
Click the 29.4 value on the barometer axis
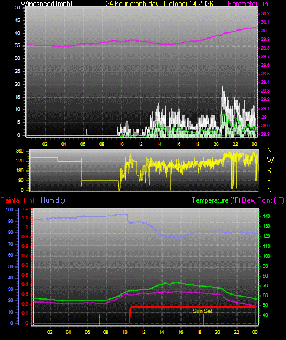tap(265, 82)
